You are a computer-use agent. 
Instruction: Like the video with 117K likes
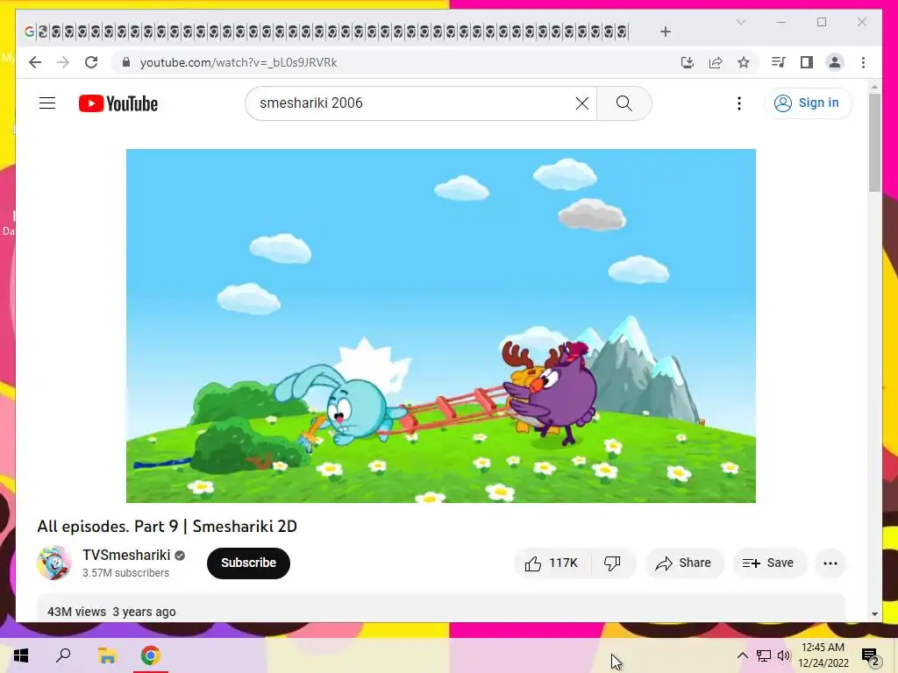pos(552,563)
